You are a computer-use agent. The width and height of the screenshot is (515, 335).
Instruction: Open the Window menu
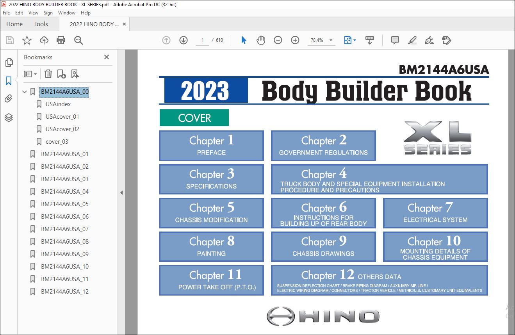point(67,13)
